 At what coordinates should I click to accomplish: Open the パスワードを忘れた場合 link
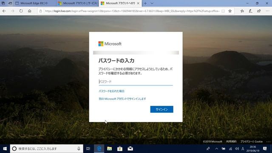click(111, 91)
